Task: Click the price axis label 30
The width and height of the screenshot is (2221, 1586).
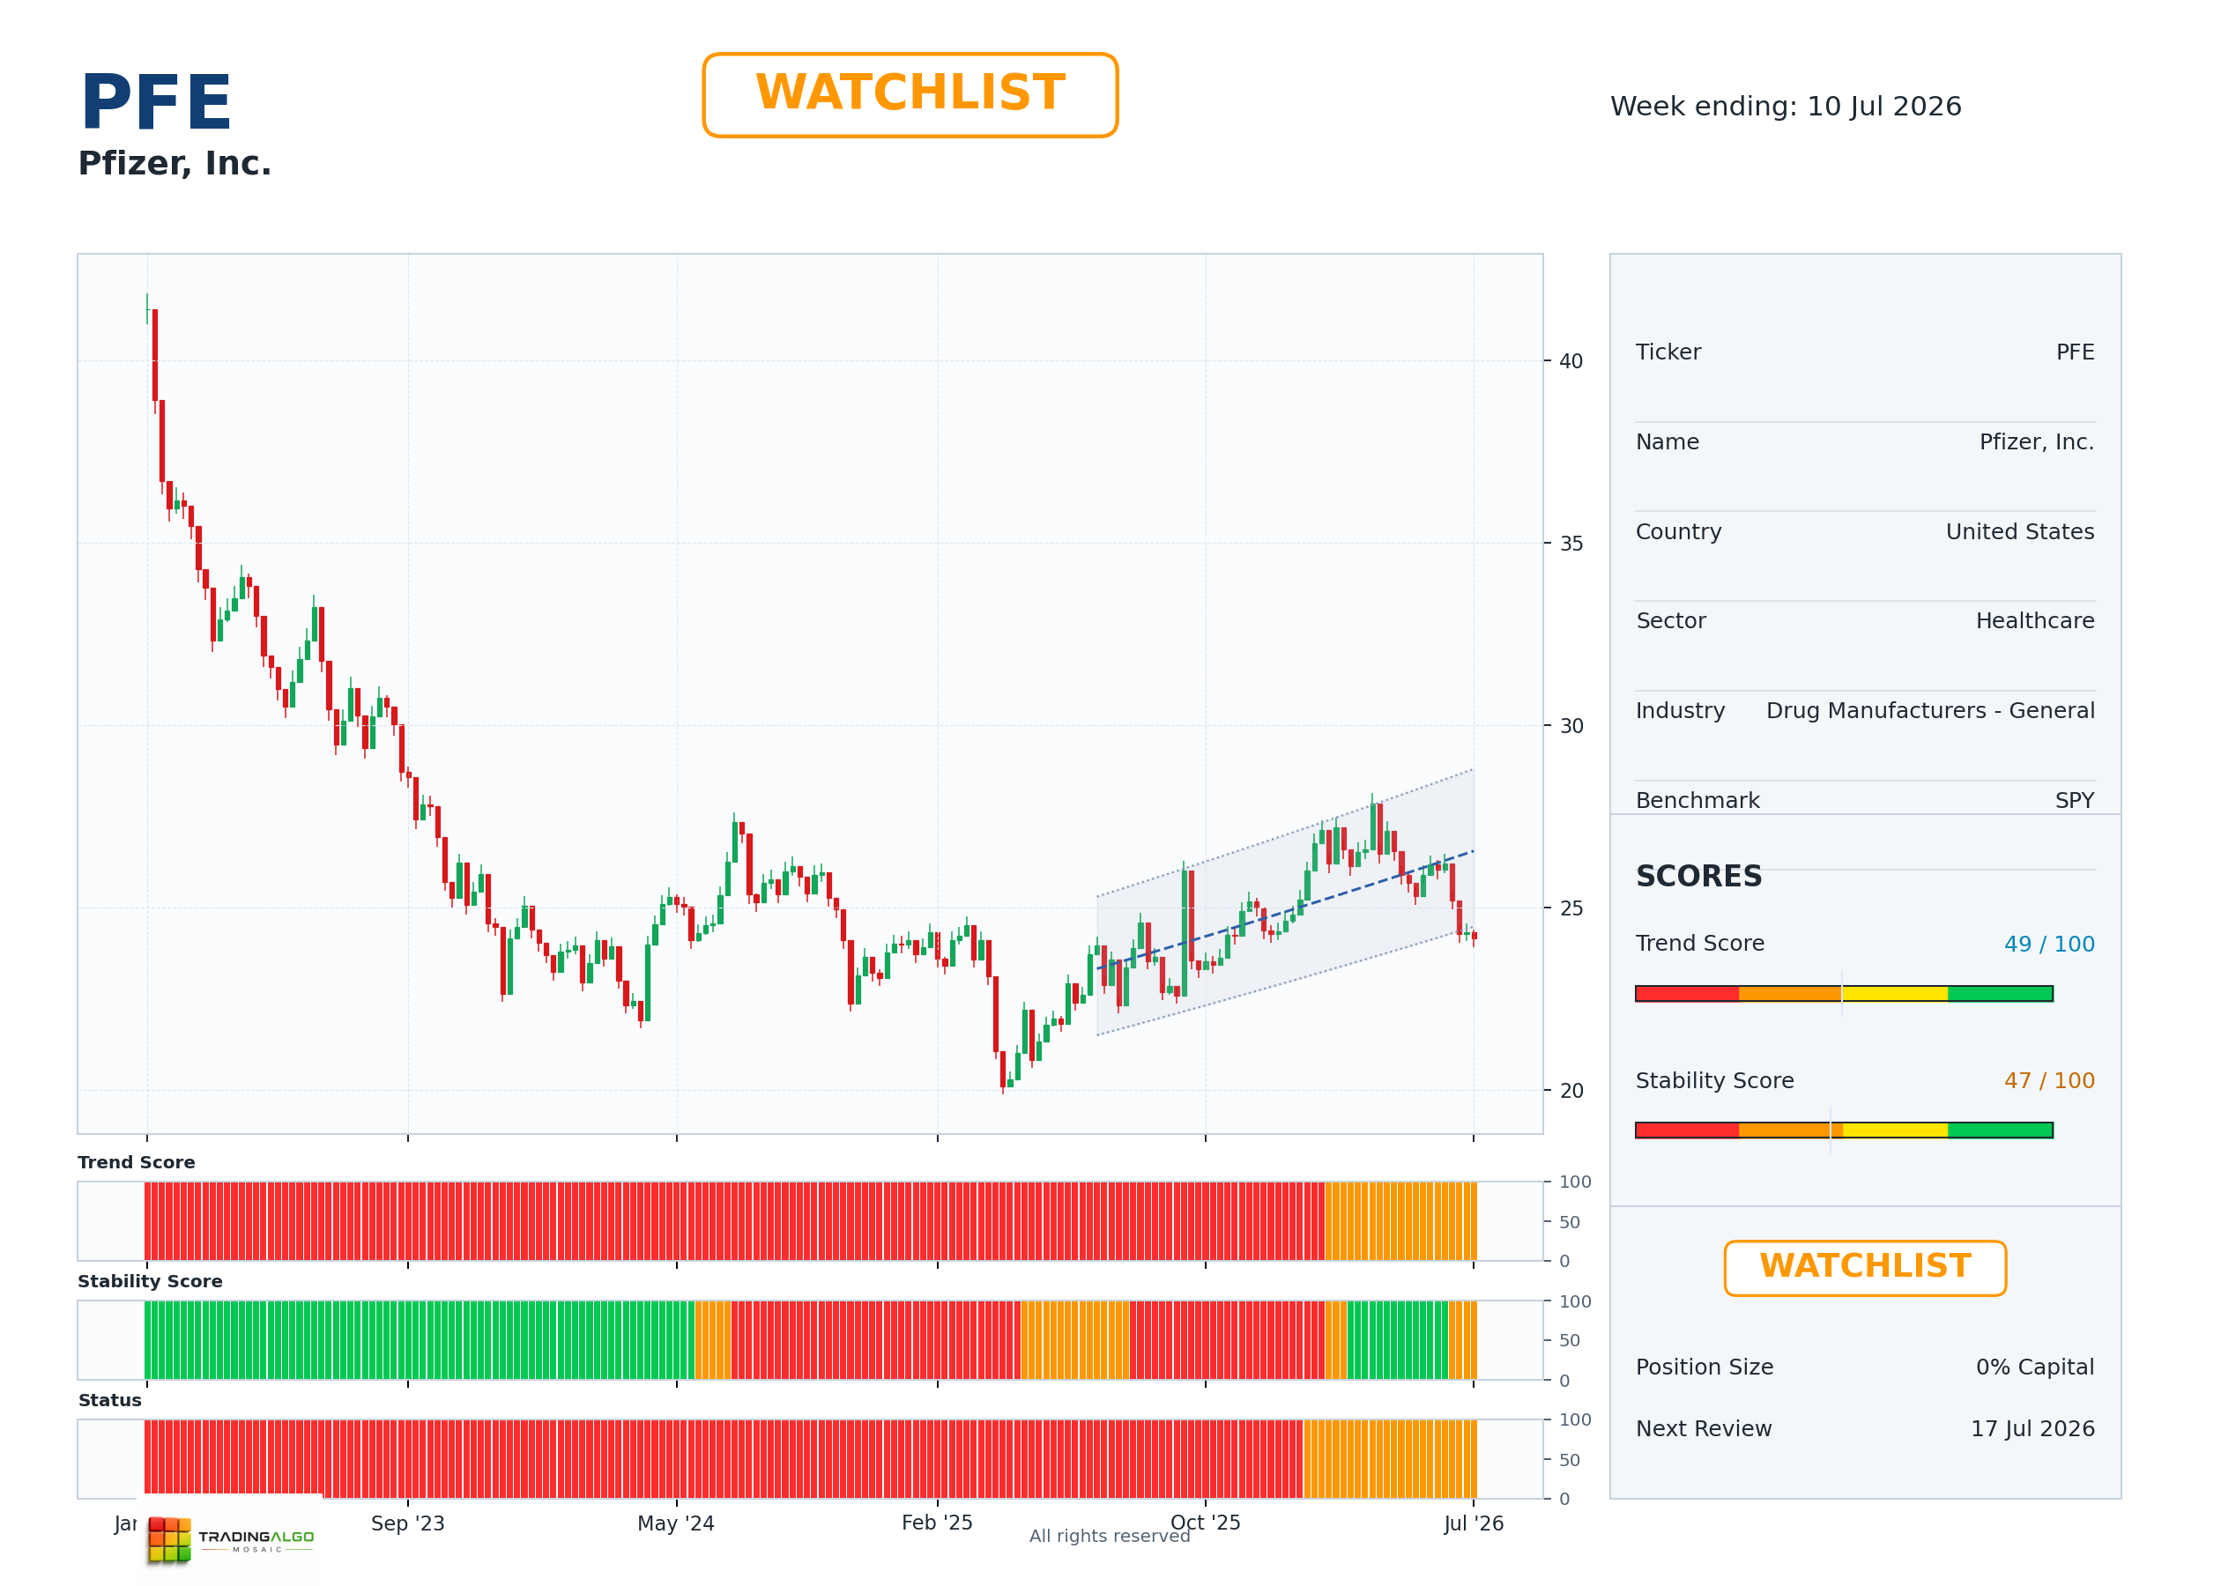Action: click(x=1571, y=727)
